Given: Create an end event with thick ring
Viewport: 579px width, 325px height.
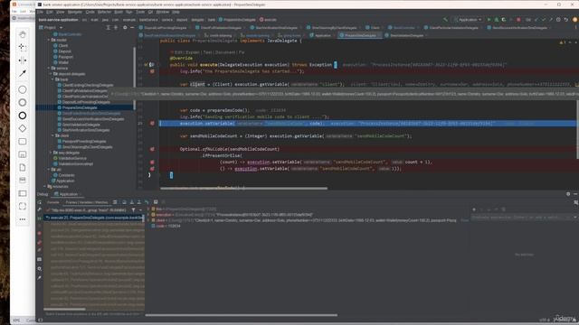Looking at the screenshot, I should pos(23,116).
